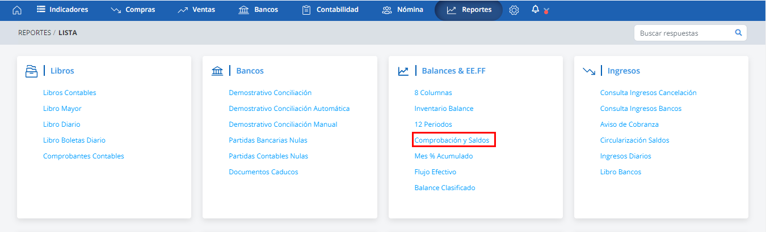The image size is (766, 232).
Task: Open the Indicadores menu
Action: click(x=62, y=10)
